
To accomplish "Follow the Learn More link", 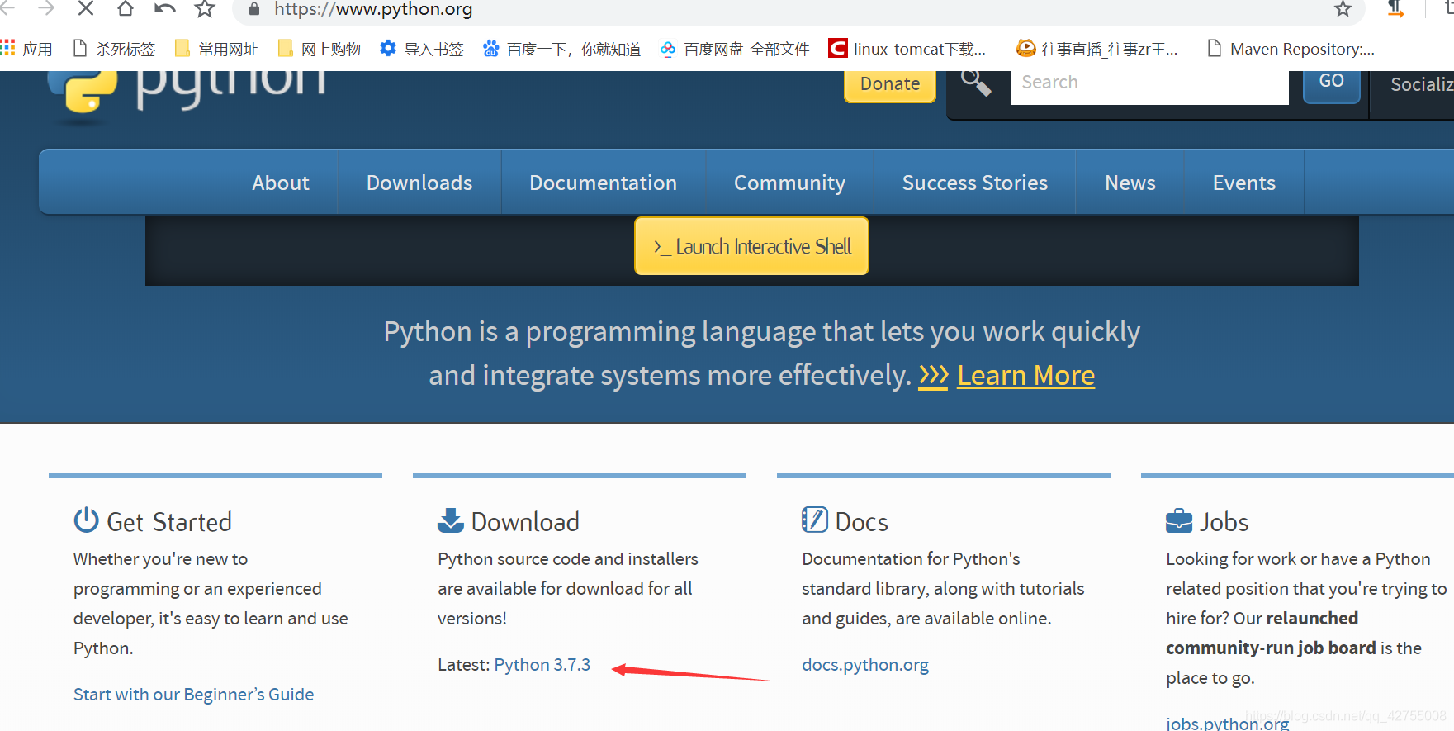I will (1026, 376).
